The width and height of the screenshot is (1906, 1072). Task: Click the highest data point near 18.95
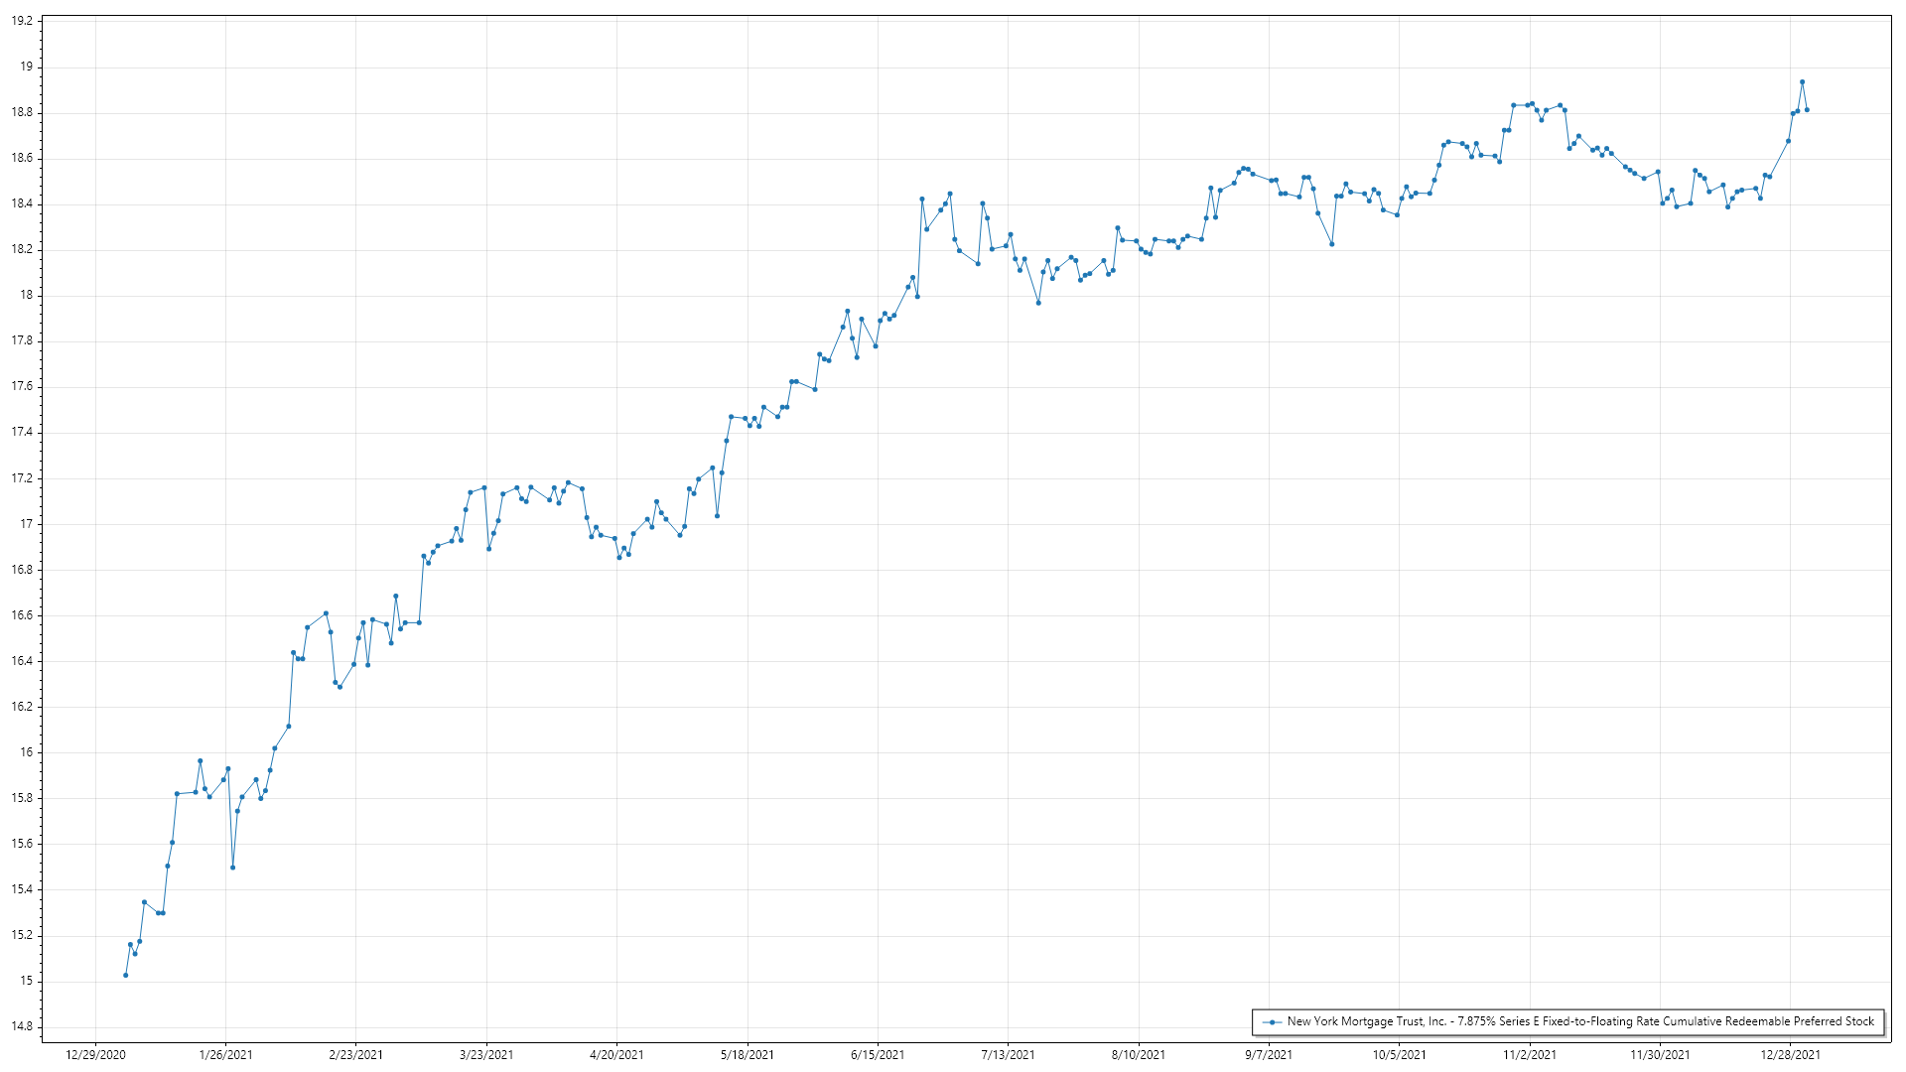tap(1802, 82)
